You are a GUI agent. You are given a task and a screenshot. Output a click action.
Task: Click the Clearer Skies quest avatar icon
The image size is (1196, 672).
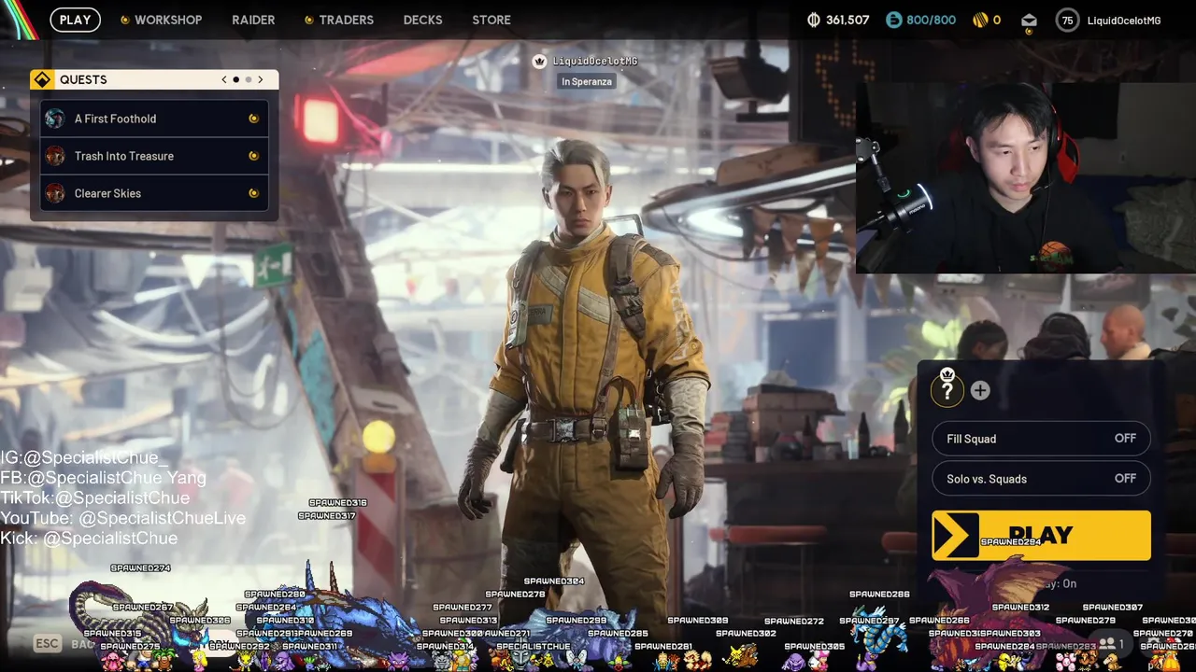[55, 193]
